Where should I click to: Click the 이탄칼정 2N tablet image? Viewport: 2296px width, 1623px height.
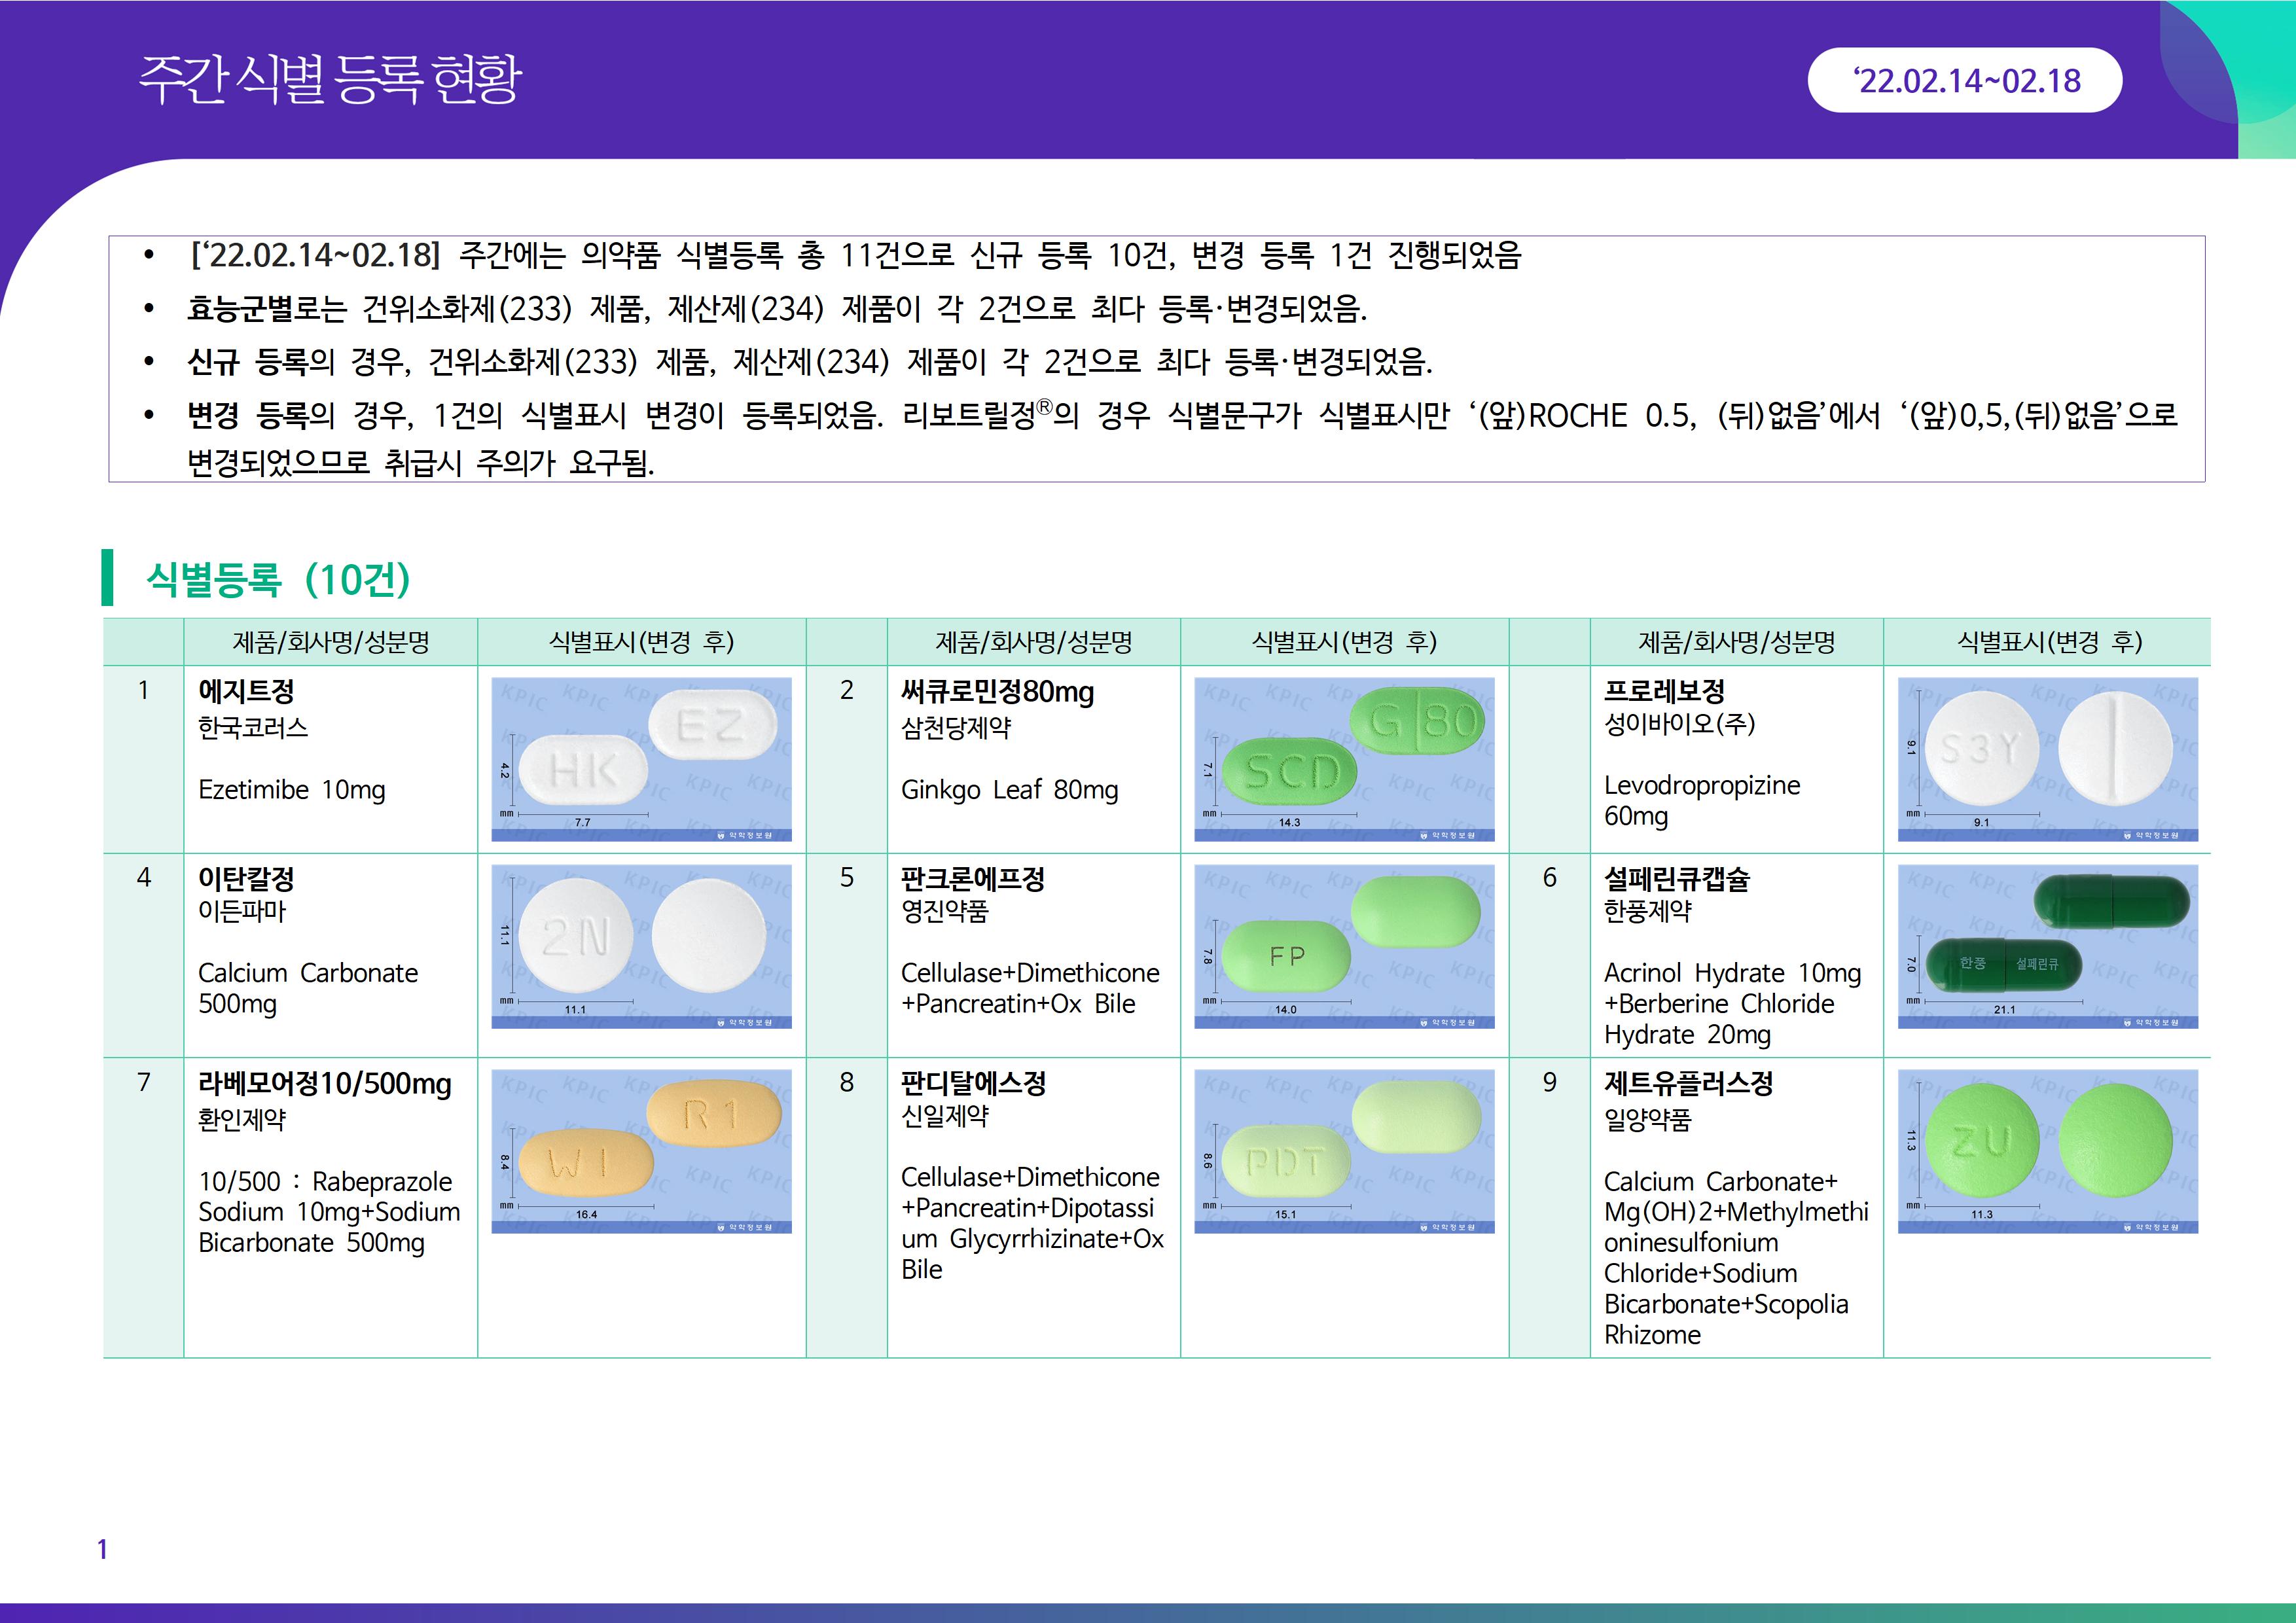tap(641, 946)
